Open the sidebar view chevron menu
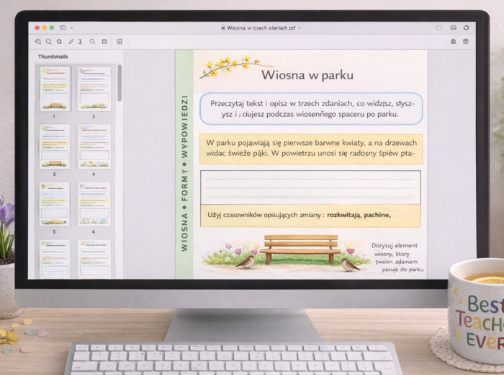504x375 pixels. click(x=71, y=27)
